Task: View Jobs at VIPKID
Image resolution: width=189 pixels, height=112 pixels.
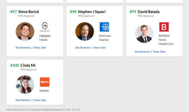Action: 40,100
